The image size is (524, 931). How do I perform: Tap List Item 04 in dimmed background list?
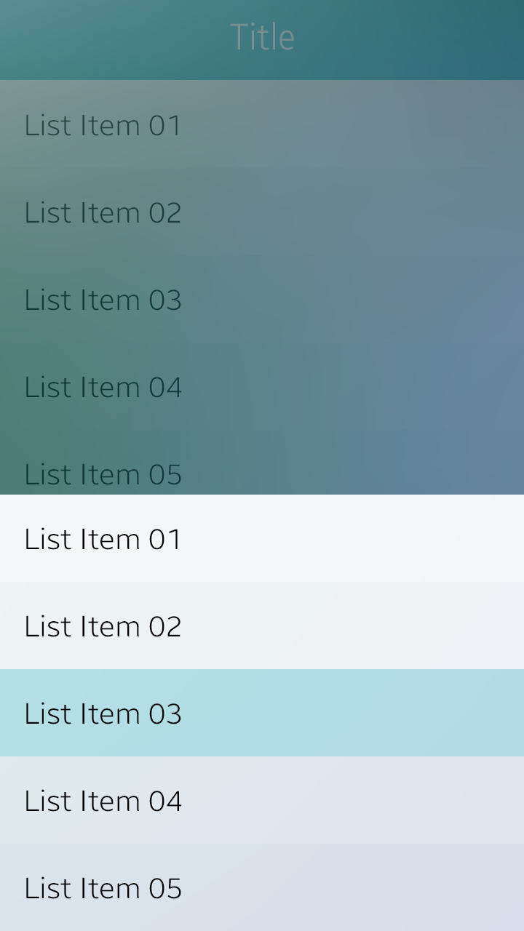pyautogui.click(x=103, y=387)
